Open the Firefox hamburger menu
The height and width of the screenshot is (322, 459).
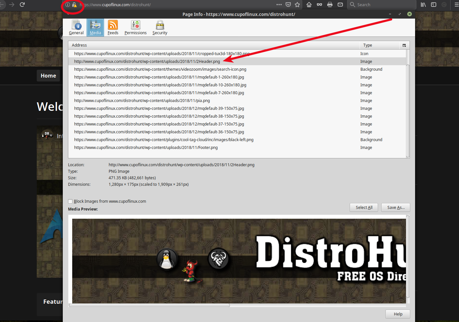click(456, 5)
